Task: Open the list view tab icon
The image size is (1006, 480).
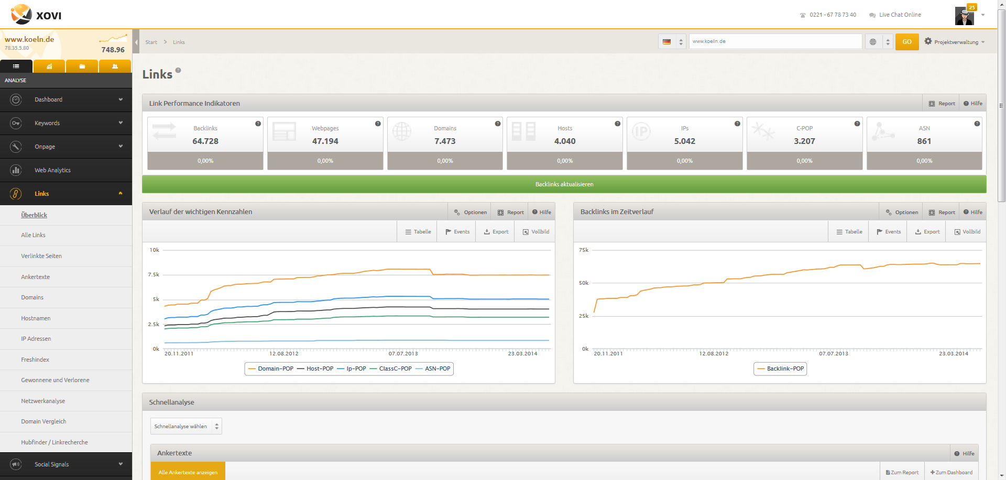Action: coord(16,66)
